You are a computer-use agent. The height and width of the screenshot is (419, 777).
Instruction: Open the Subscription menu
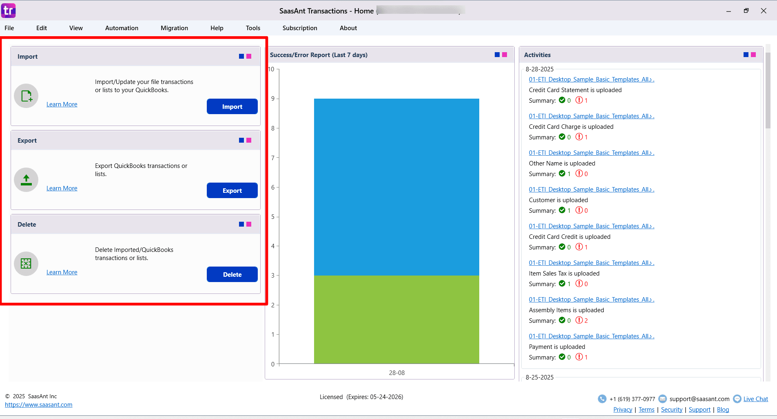300,28
